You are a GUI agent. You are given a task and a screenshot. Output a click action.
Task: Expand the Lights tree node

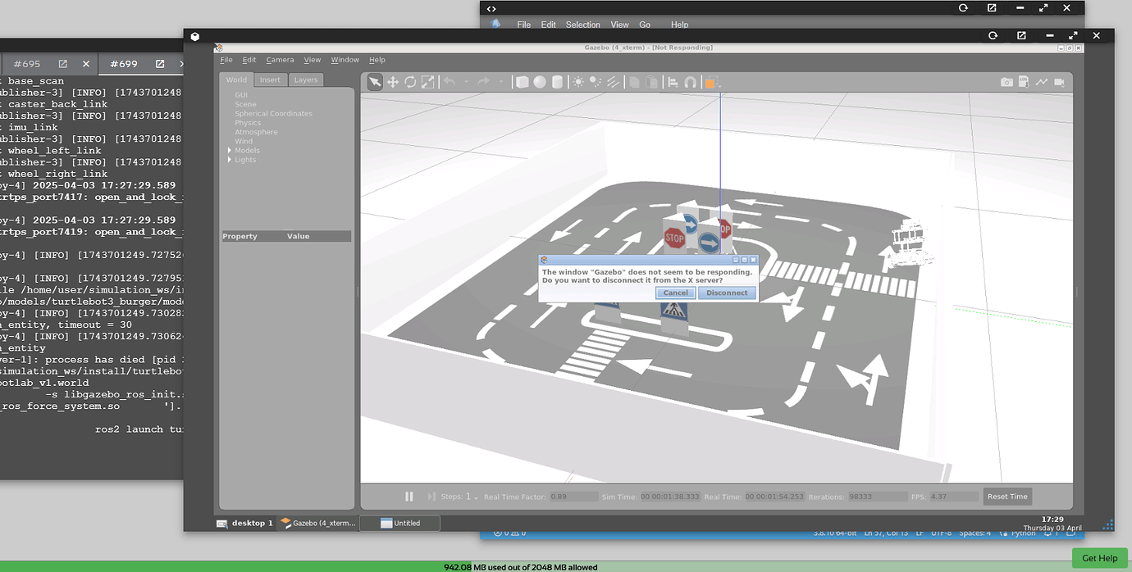pyautogui.click(x=230, y=160)
